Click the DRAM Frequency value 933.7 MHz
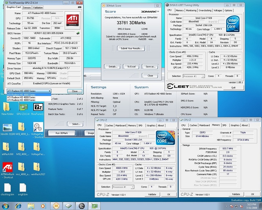Viewport: 262px width, 210px height. point(227,149)
